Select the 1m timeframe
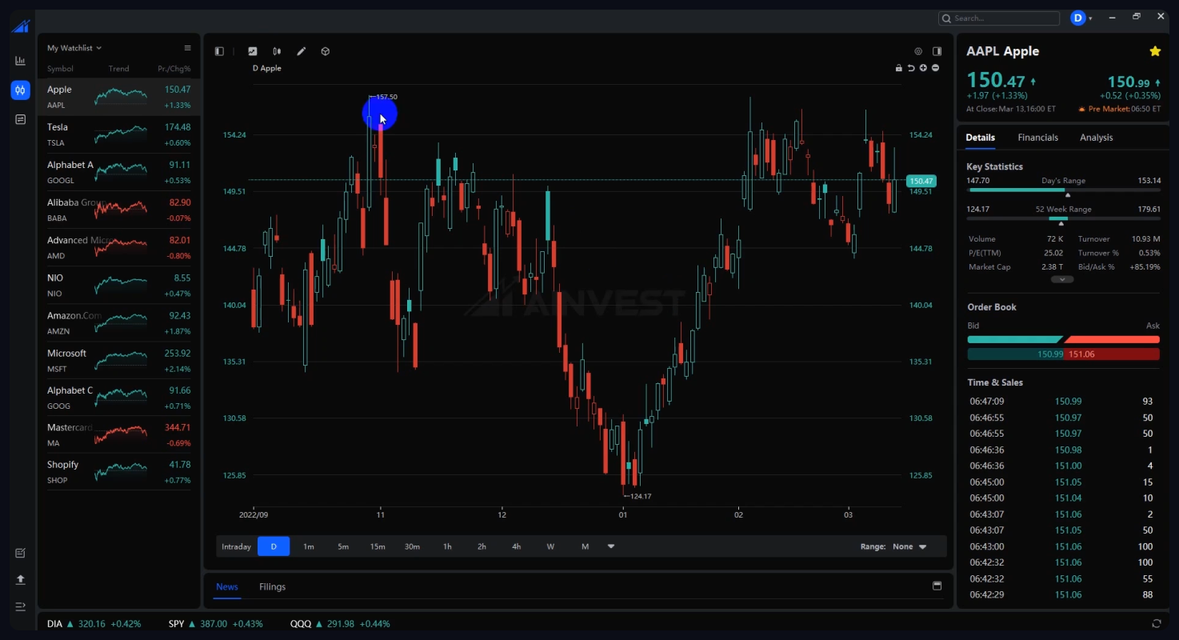This screenshot has height=640, width=1179. pos(308,546)
